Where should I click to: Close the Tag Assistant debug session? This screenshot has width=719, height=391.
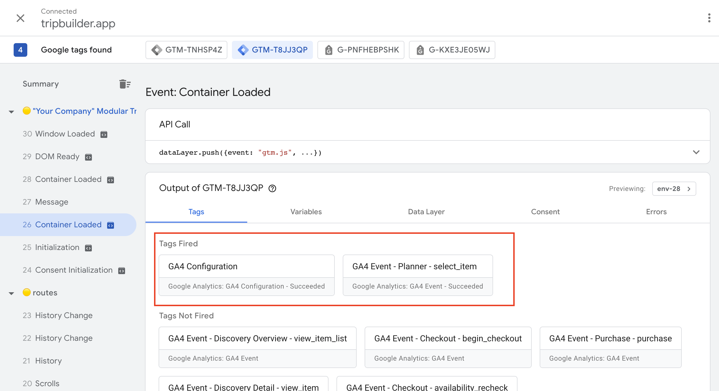coord(20,18)
